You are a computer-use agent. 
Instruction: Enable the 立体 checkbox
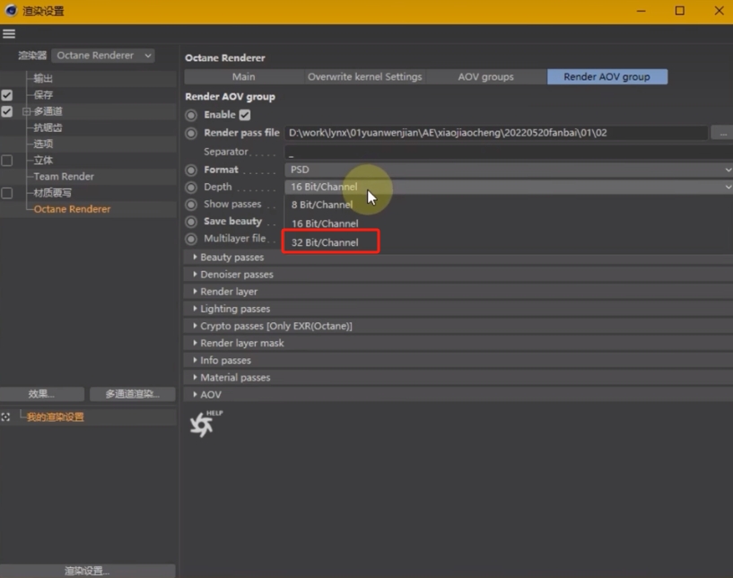[7, 161]
